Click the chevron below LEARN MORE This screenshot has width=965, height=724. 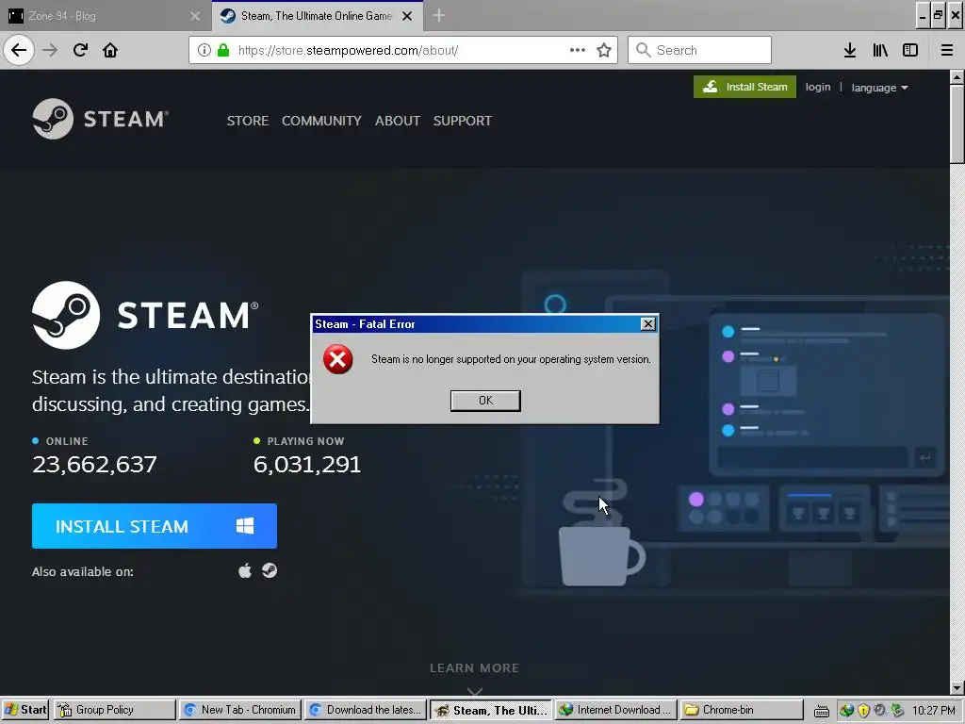point(475,691)
